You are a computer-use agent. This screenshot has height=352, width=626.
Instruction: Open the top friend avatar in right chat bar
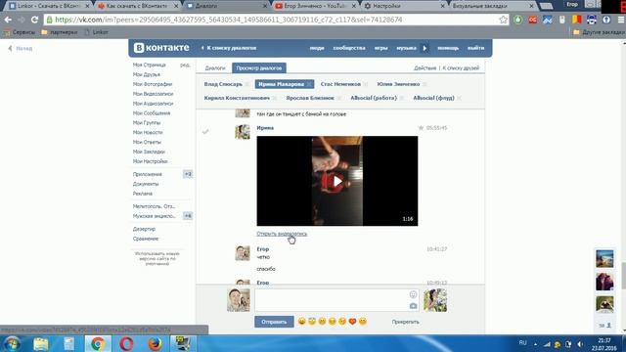click(x=604, y=258)
